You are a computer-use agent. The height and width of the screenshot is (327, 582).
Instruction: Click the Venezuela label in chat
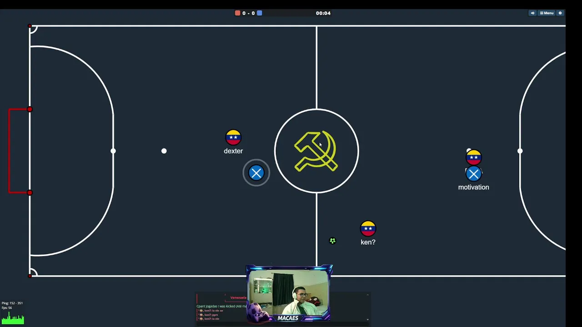click(238, 297)
